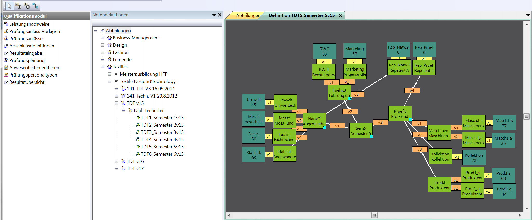Select the node connector line tool
This screenshot has height=220, width=532.
tap(35, 5)
